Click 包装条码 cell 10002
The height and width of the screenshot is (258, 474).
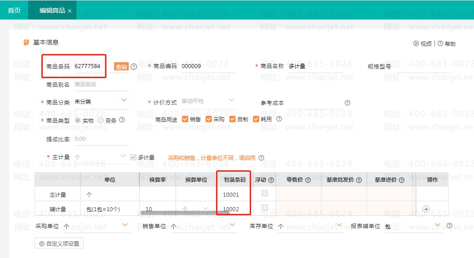(x=234, y=209)
